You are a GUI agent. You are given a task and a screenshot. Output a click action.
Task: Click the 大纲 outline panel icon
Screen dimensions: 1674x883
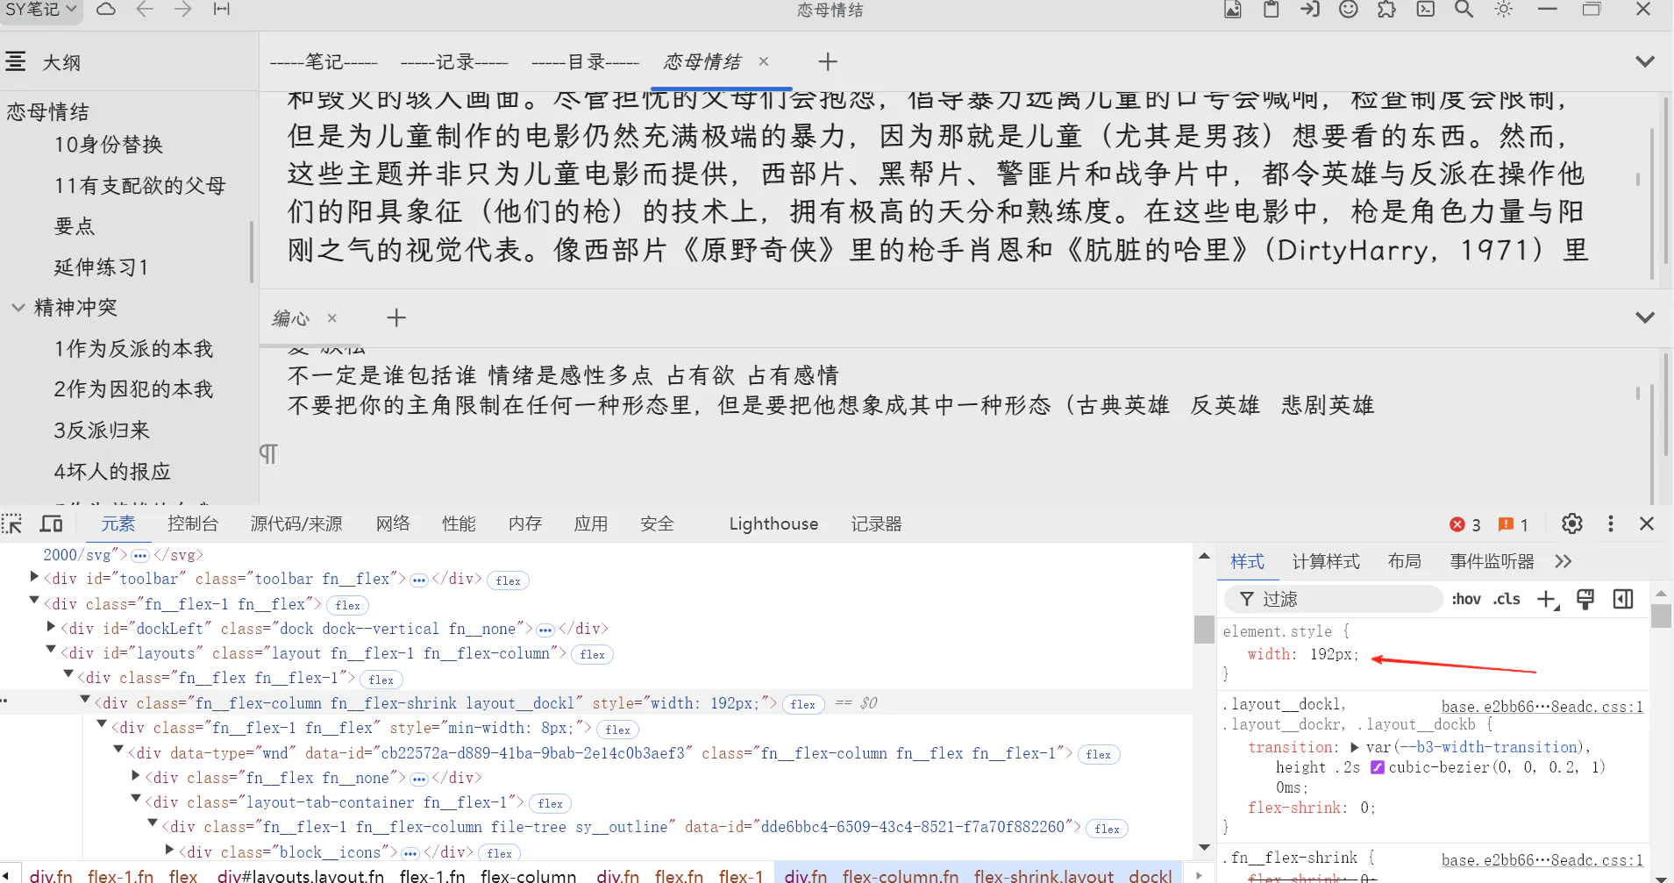16,61
